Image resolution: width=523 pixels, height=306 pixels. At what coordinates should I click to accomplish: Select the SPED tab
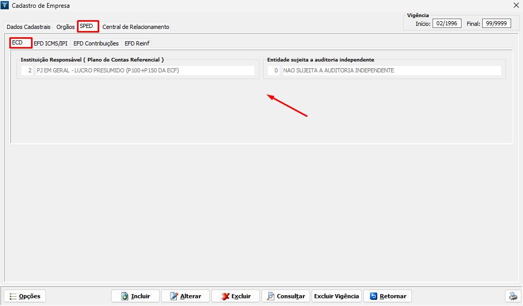87,26
